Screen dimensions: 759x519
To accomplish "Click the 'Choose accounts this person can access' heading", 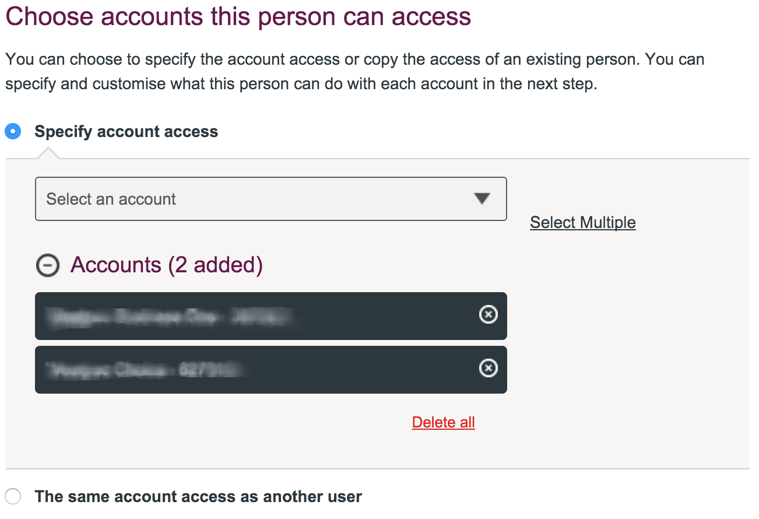I will click(x=238, y=16).
